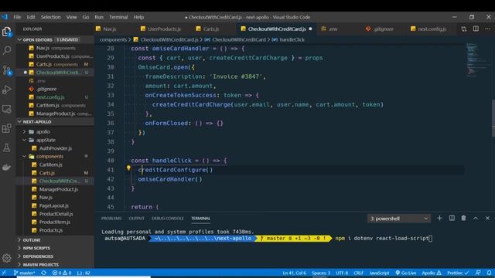The height and width of the screenshot is (278, 495).
Task: Open notifications bell in status bar
Action: [489, 273]
